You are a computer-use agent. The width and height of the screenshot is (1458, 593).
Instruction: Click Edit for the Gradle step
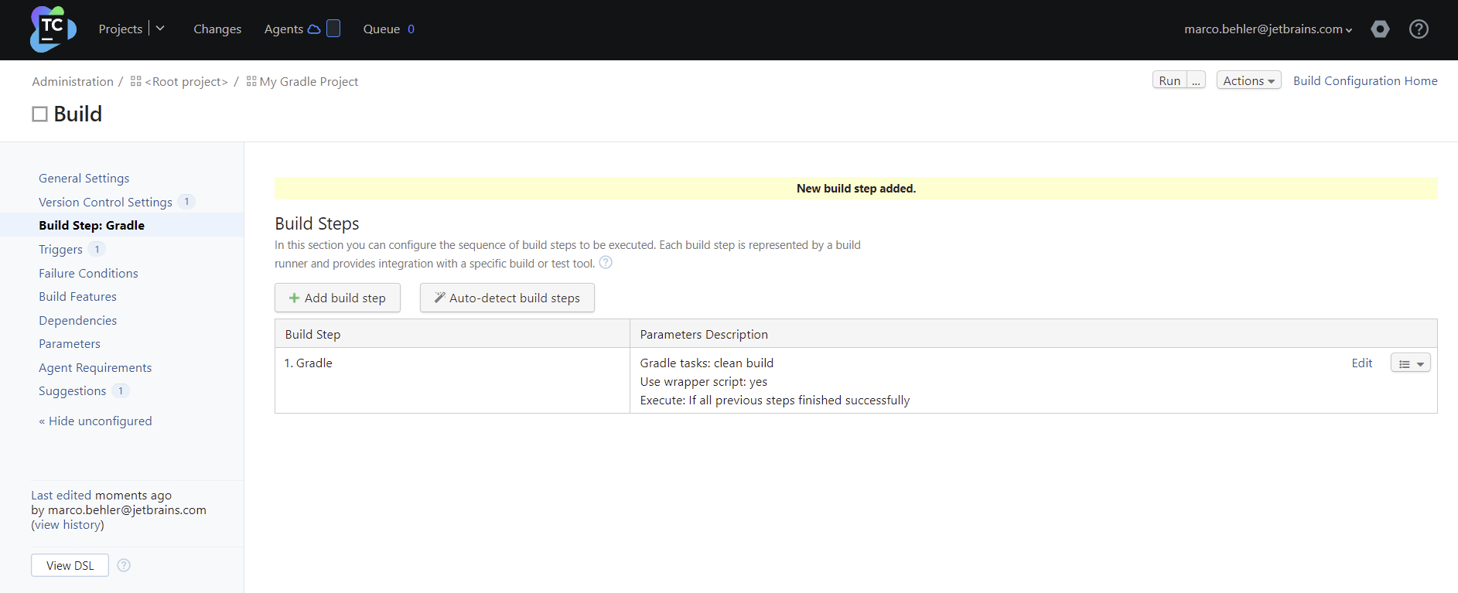point(1361,363)
